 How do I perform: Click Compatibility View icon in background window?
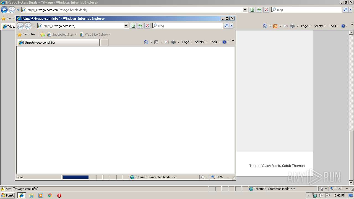[x=252, y=10]
